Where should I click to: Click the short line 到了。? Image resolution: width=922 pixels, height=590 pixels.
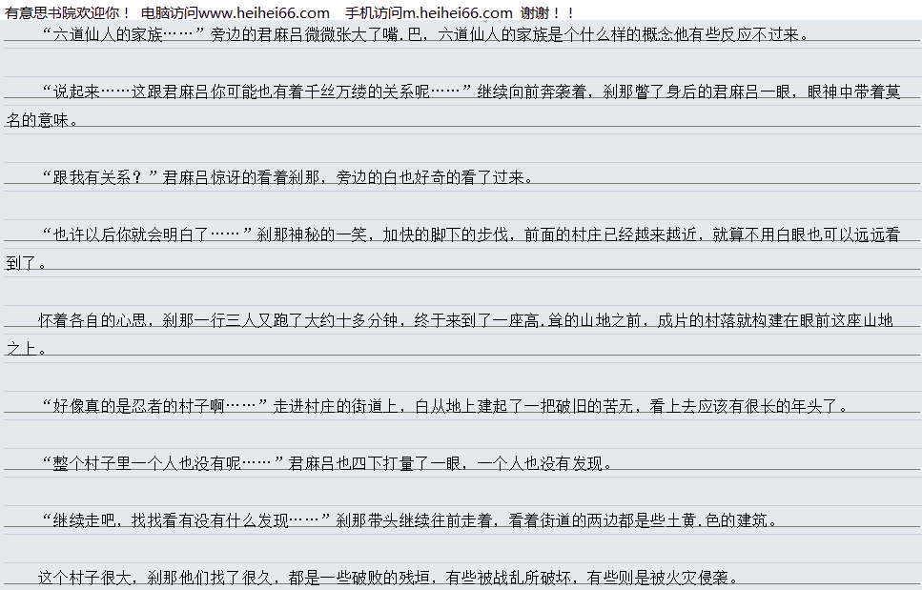coord(27,263)
